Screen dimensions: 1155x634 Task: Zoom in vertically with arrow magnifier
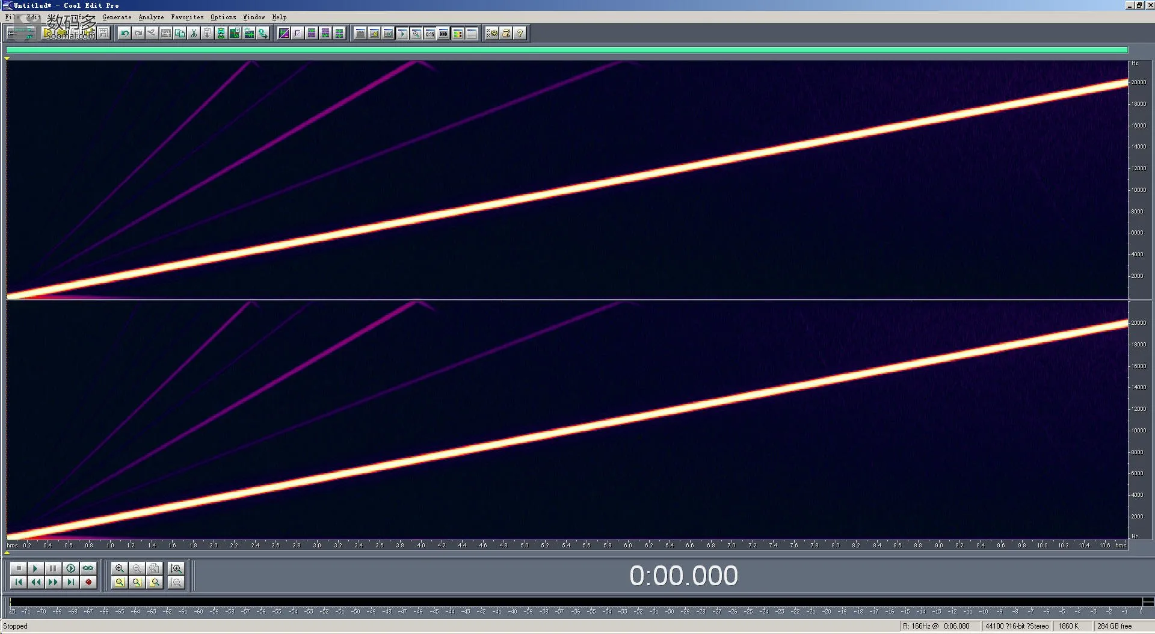point(176,568)
